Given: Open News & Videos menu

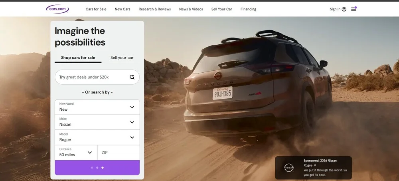Looking at the screenshot, I should (191, 9).
